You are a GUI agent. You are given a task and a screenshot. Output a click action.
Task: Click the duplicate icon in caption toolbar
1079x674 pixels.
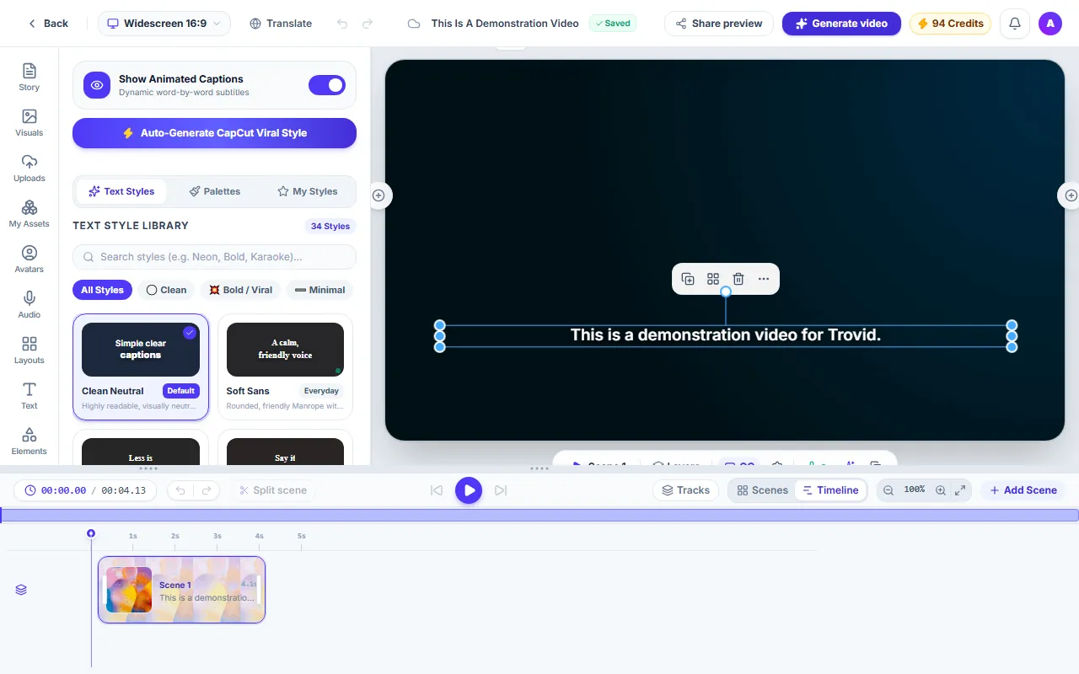coord(688,279)
